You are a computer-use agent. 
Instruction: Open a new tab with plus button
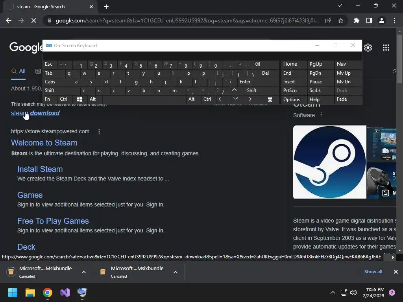pyautogui.click(x=106, y=7)
